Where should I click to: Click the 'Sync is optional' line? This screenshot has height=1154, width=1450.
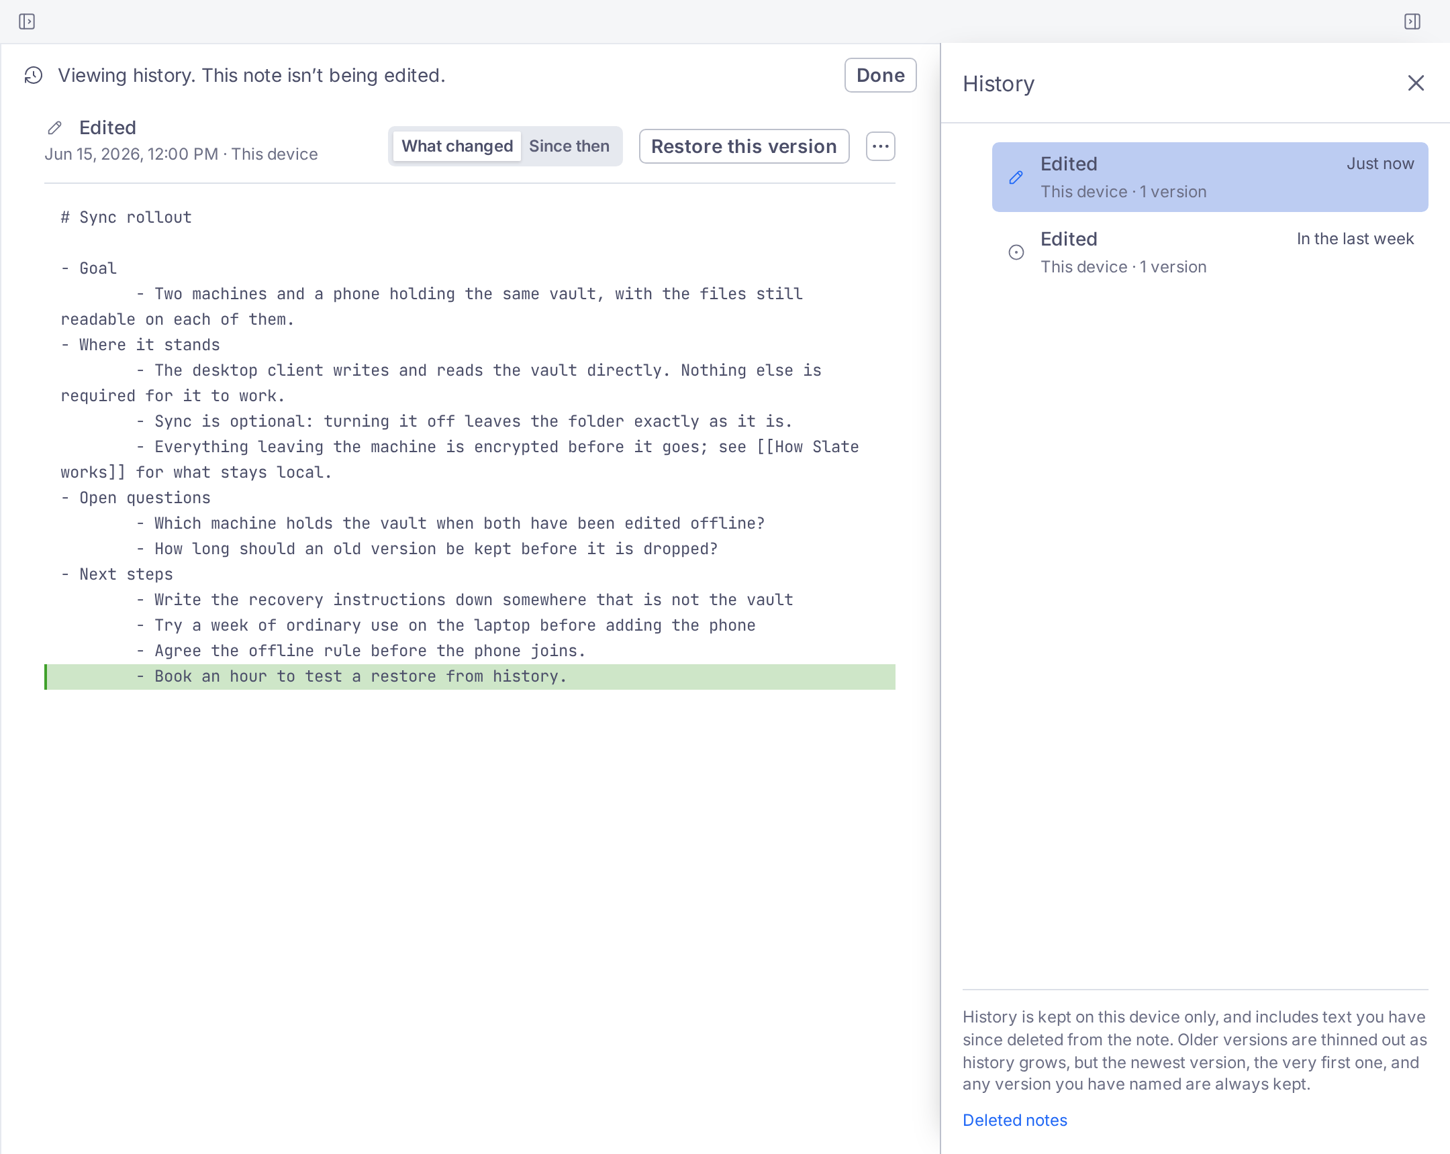pos(464,421)
